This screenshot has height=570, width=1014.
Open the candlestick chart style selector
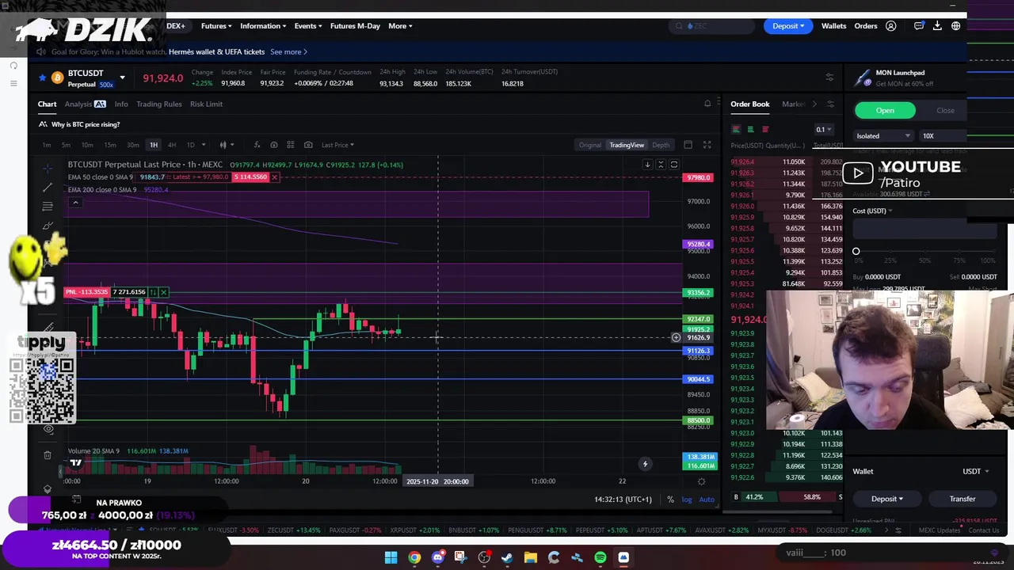click(x=227, y=145)
